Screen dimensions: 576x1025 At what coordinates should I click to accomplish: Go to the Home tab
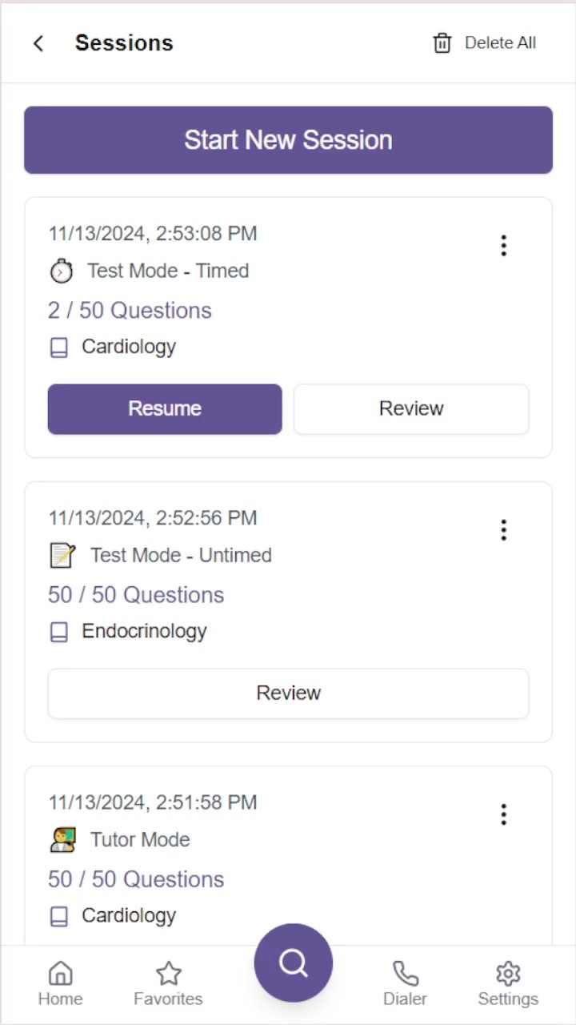pos(60,984)
